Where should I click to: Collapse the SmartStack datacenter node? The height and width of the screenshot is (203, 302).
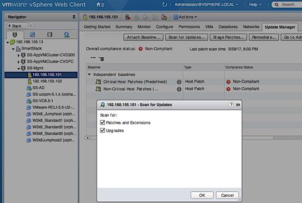click(13, 49)
